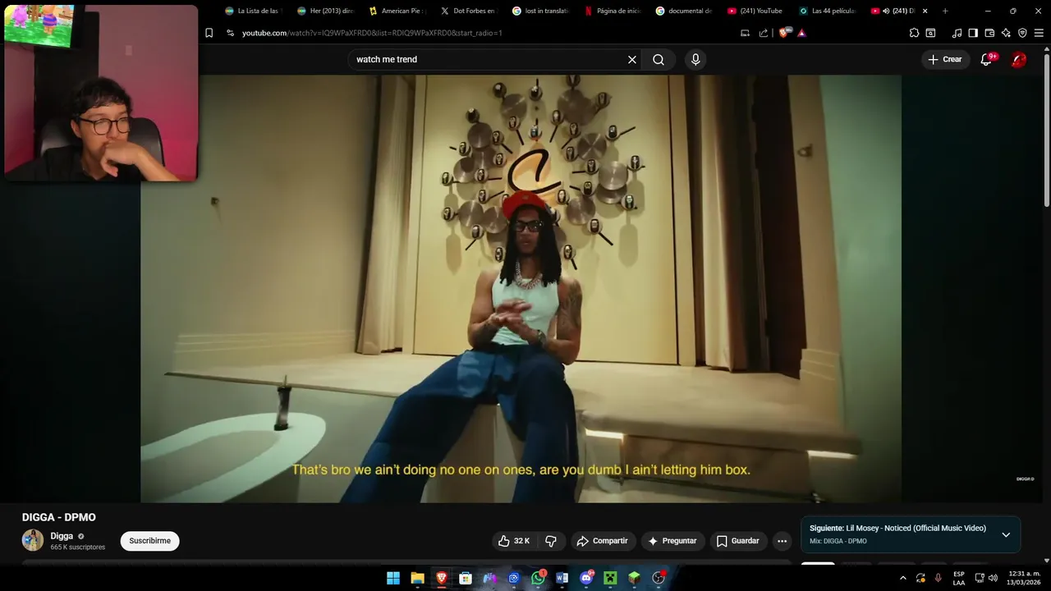Open the volume speaker tray icon
This screenshot has width=1051, height=591.
pos(993,578)
